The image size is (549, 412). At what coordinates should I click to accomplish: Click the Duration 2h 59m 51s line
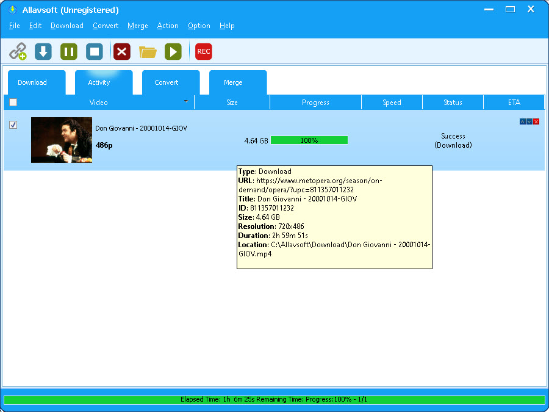click(273, 236)
